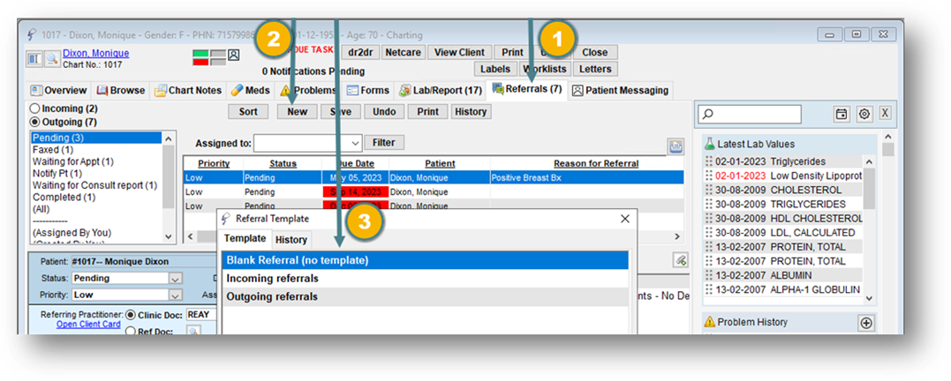
Task: Click the dr2dr button
Action: tap(361, 52)
